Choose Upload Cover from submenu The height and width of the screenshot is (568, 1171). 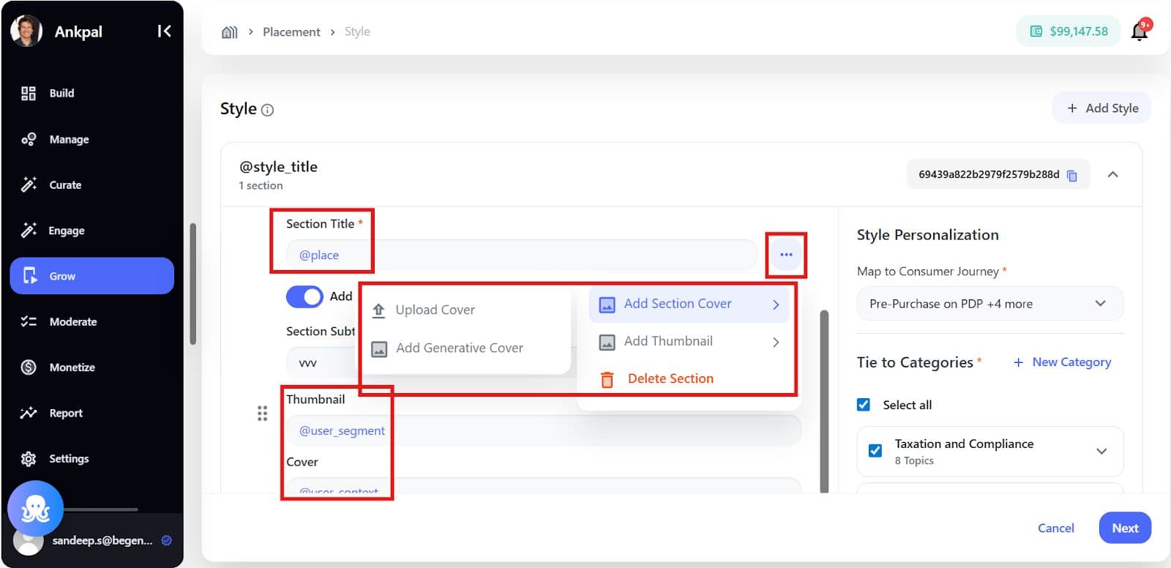coord(435,310)
